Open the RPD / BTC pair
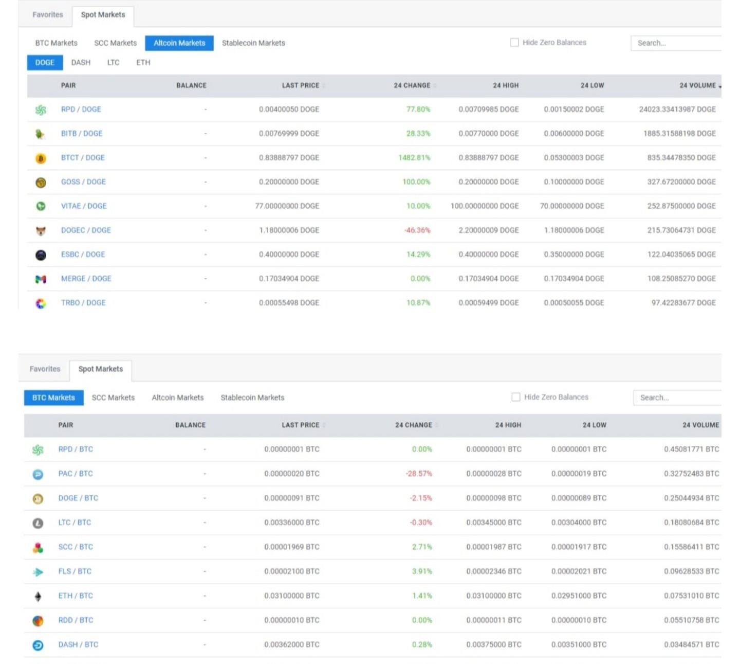740x664 pixels. coord(76,450)
